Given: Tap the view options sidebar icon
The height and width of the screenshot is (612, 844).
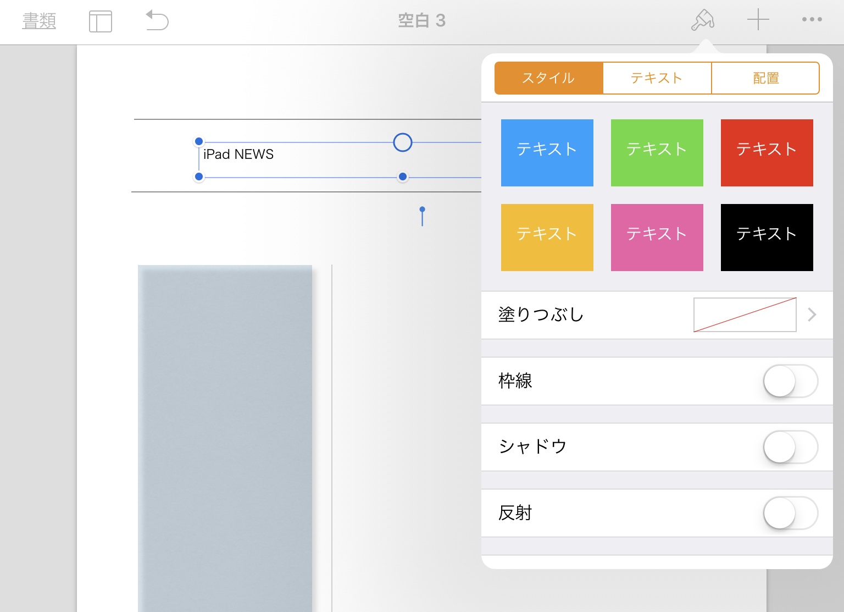Looking at the screenshot, I should tap(101, 21).
